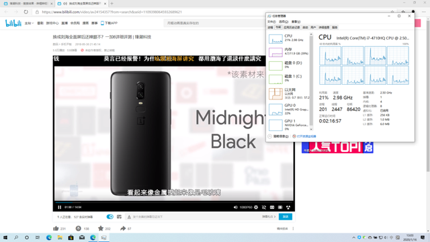The height and width of the screenshot is (242, 430).
Task: Select the 内存 memory entry
Action: click(x=288, y=52)
